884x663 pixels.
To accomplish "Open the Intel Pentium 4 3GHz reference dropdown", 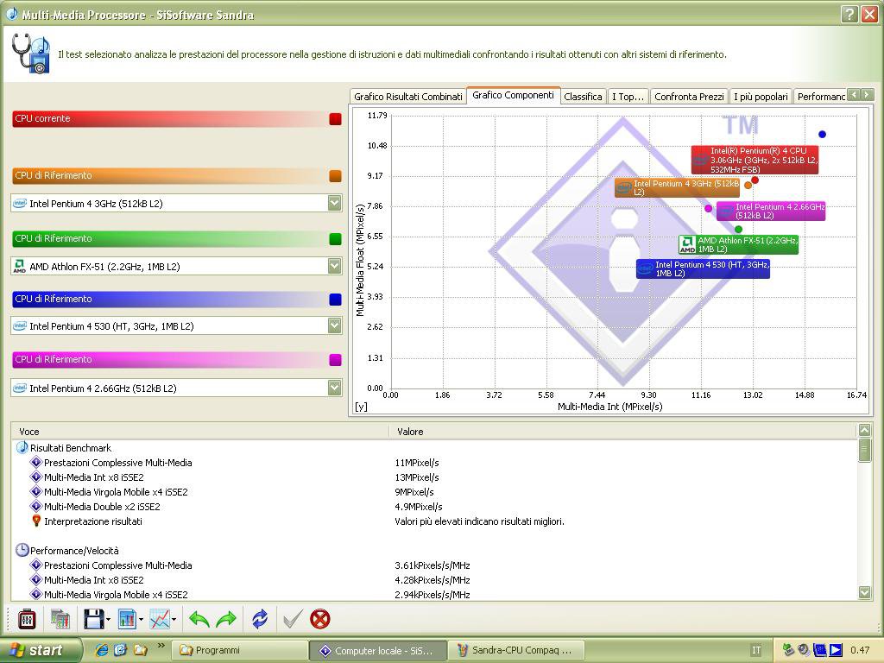I will point(334,203).
